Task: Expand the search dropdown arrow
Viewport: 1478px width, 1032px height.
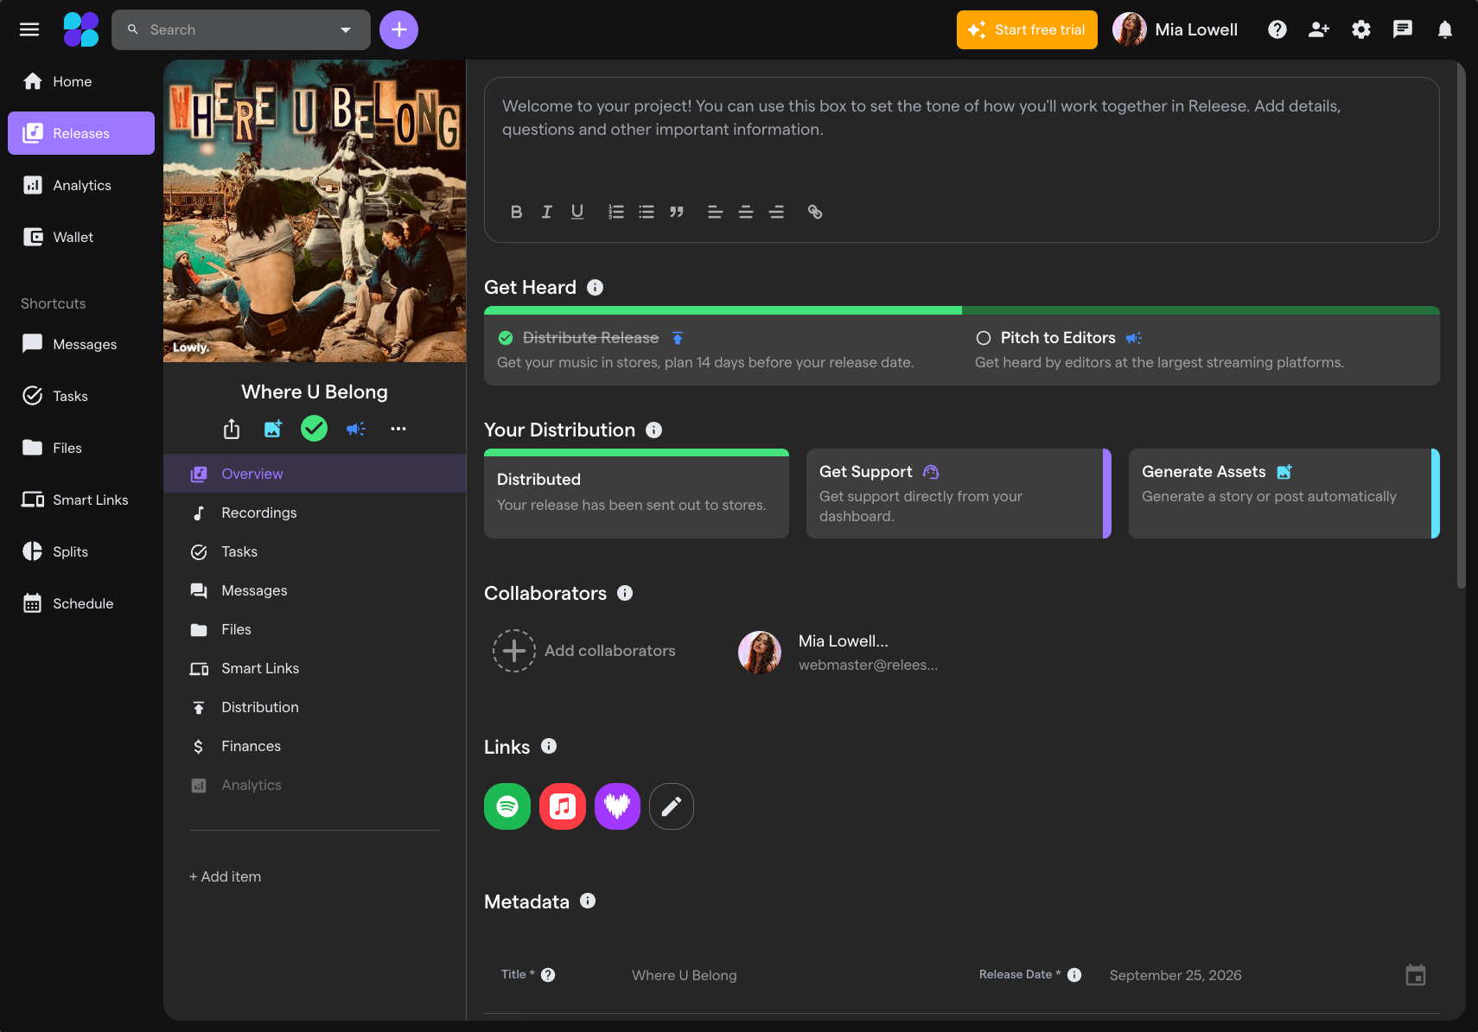Action: (x=346, y=29)
